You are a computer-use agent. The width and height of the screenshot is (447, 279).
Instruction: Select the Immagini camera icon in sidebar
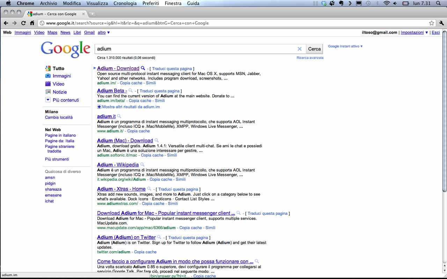48,76
